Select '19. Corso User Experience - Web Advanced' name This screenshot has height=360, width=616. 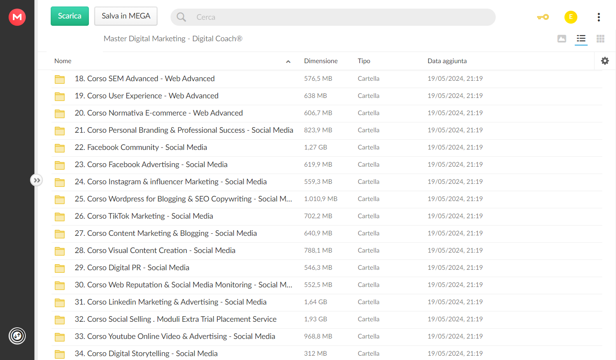coord(146,96)
